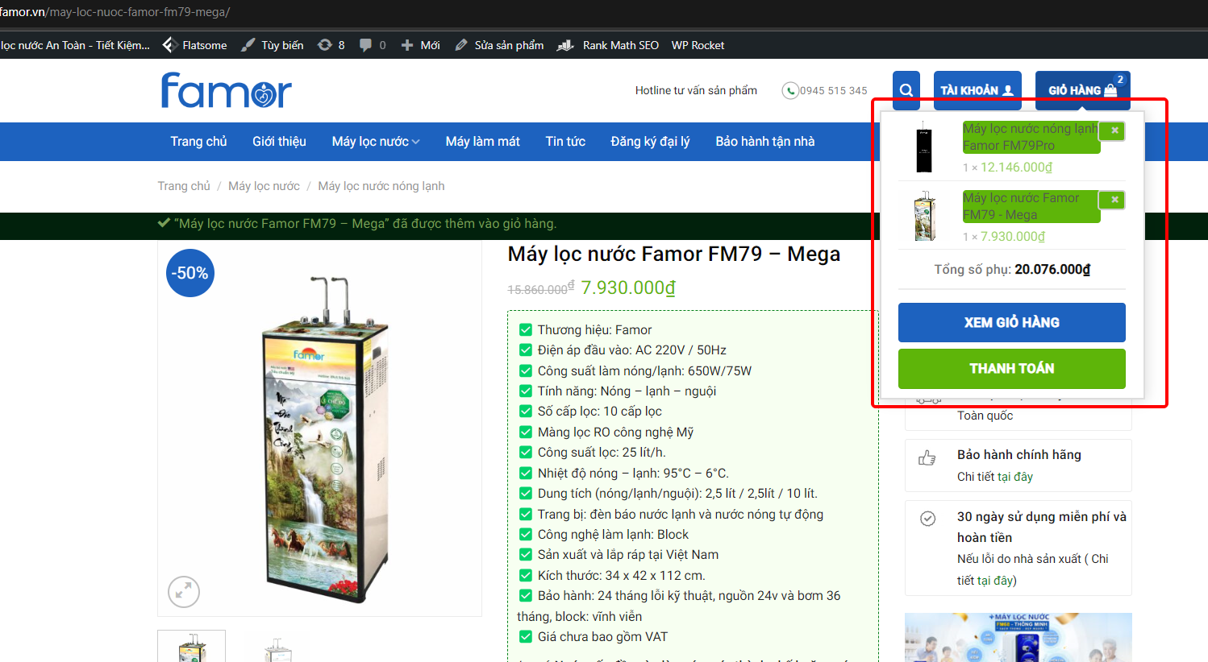Click Máy lọc nước nóng lạnh breadcrumb
This screenshot has width=1208, height=662.
(x=381, y=186)
